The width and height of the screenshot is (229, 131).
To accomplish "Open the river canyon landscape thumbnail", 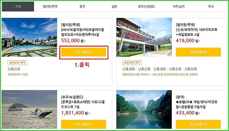I will (x=144, y=109).
